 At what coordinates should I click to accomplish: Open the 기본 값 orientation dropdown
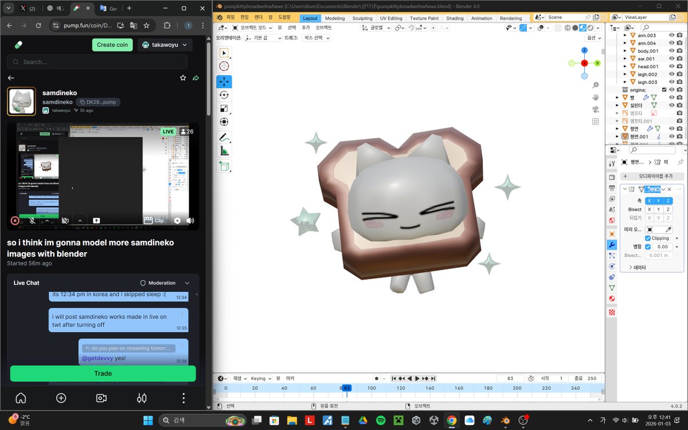coord(263,38)
